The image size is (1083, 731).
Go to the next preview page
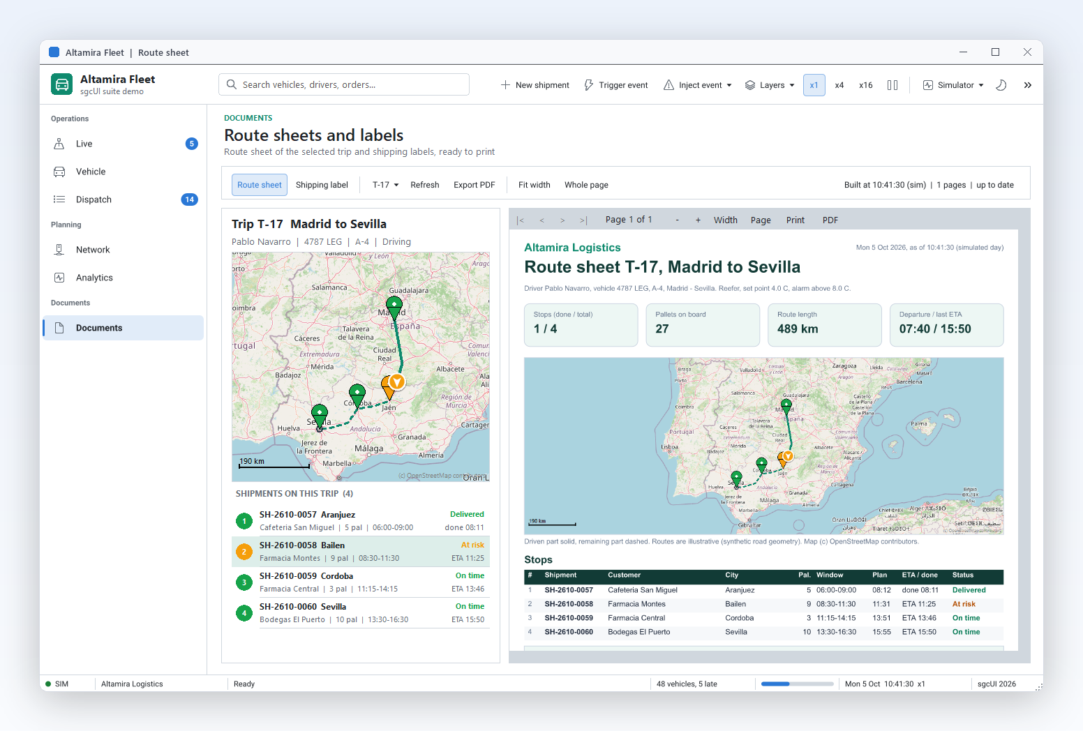point(562,220)
